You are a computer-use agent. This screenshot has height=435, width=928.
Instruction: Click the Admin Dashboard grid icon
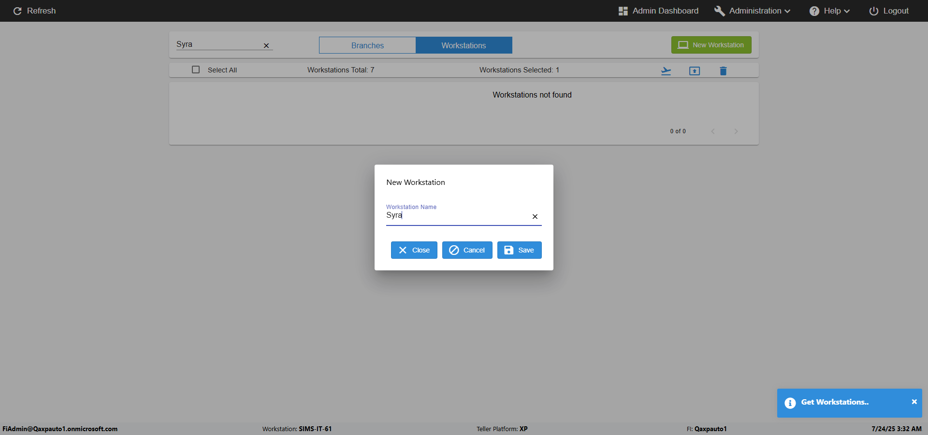pyautogui.click(x=623, y=11)
